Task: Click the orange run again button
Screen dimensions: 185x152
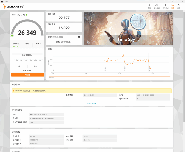Action: click(x=28, y=75)
